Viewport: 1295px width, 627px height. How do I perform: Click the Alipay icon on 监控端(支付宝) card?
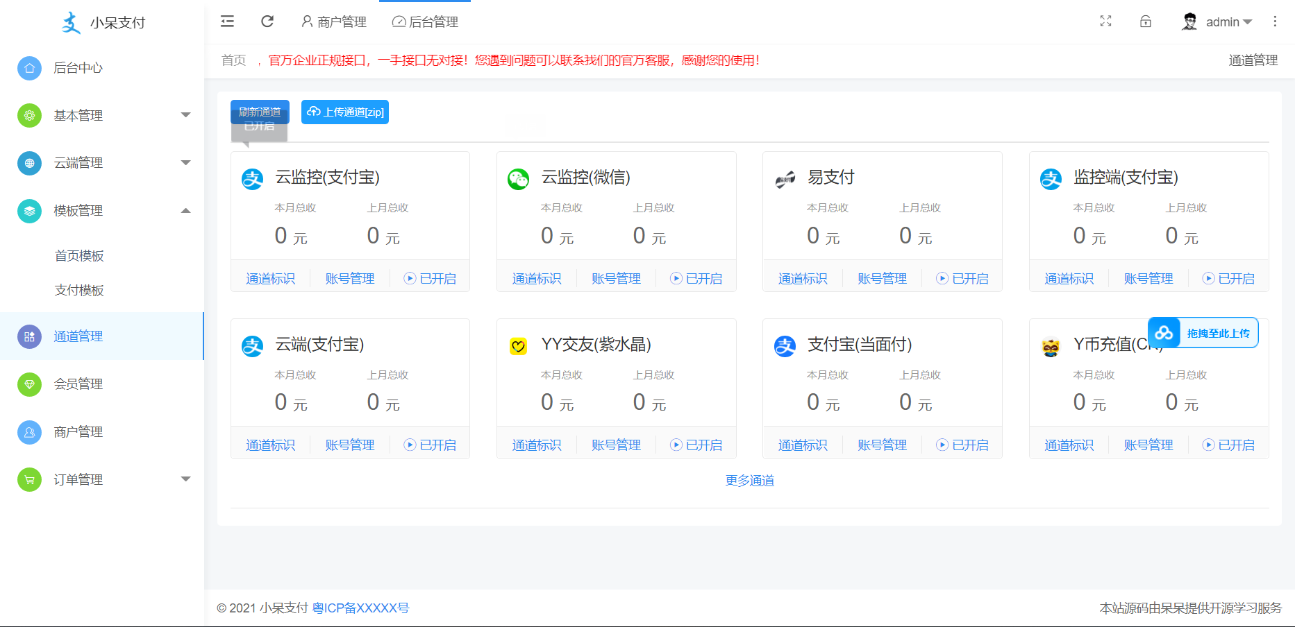(x=1051, y=179)
